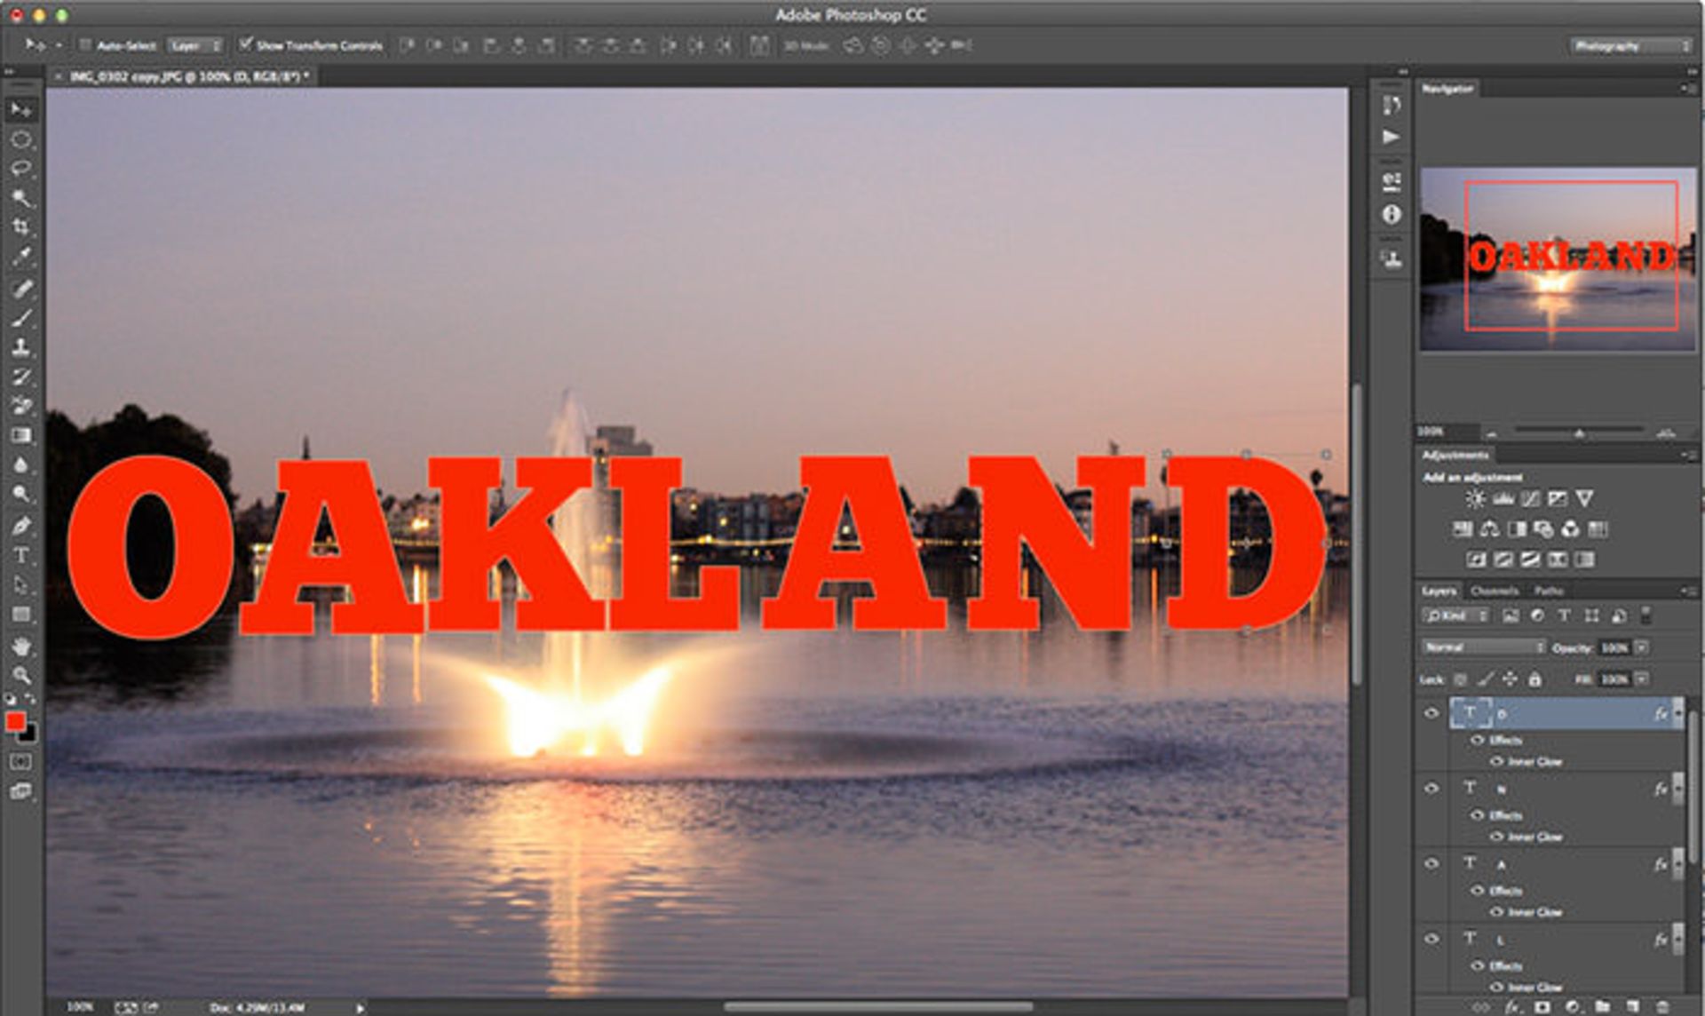Open the Normal blend mode dropdown
The width and height of the screenshot is (1705, 1016).
pyautogui.click(x=1483, y=647)
